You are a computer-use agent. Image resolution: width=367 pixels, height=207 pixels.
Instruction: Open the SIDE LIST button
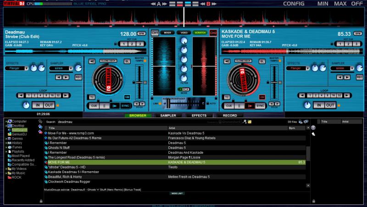tap(177, 193)
